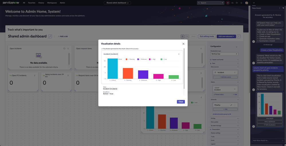Open dashboard more-options three-dot button
Image resolution: width=286 pixels, height=146 pixels.
click(x=238, y=36)
